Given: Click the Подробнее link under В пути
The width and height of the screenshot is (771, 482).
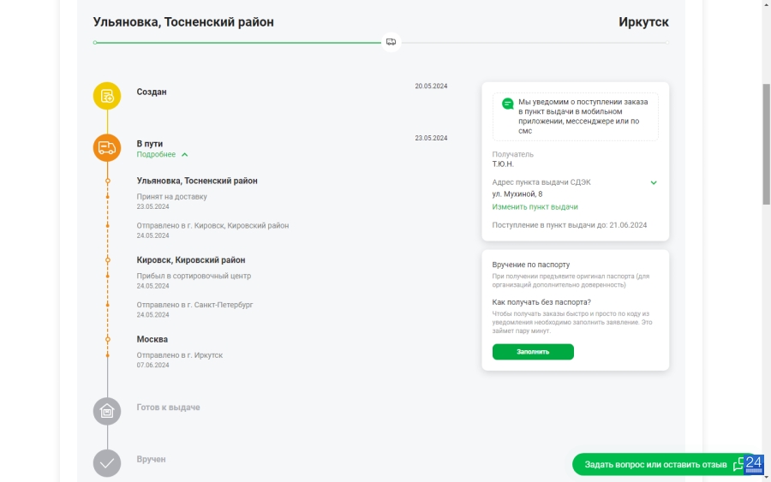Looking at the screenshot, I should 156,154.
